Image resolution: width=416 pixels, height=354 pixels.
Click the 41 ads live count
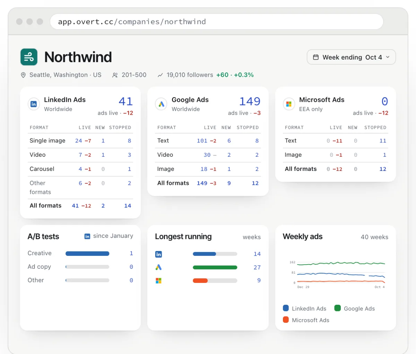coord(126,101)
